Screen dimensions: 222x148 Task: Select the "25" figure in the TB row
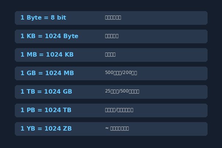pos(108,91)
